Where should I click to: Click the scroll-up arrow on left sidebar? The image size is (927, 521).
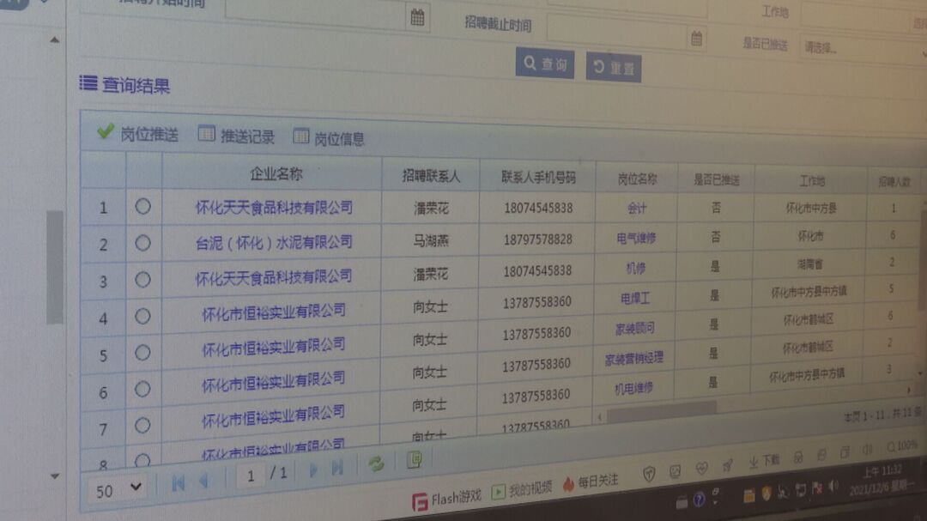click(54, 40)
